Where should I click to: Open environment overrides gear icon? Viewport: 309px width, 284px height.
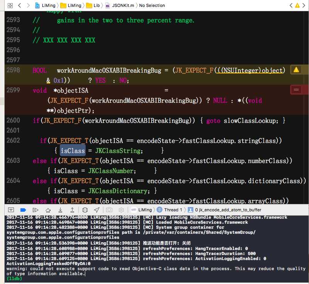122,210
